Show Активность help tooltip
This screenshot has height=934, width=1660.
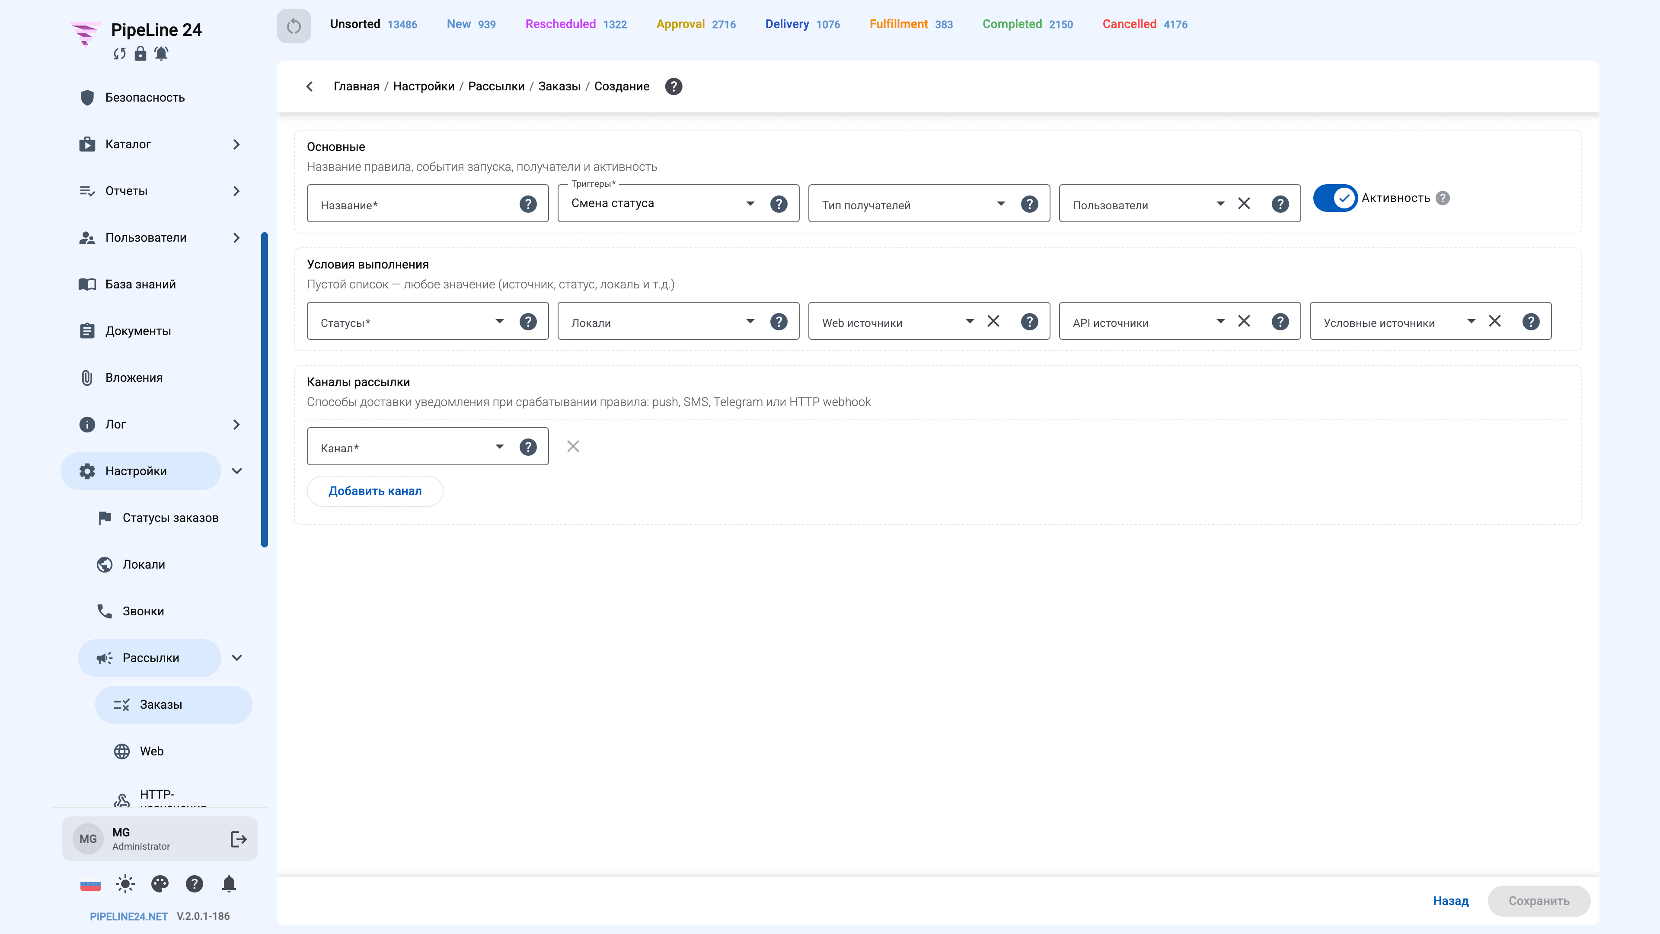pyautogui.click(x=1443, y=198)
